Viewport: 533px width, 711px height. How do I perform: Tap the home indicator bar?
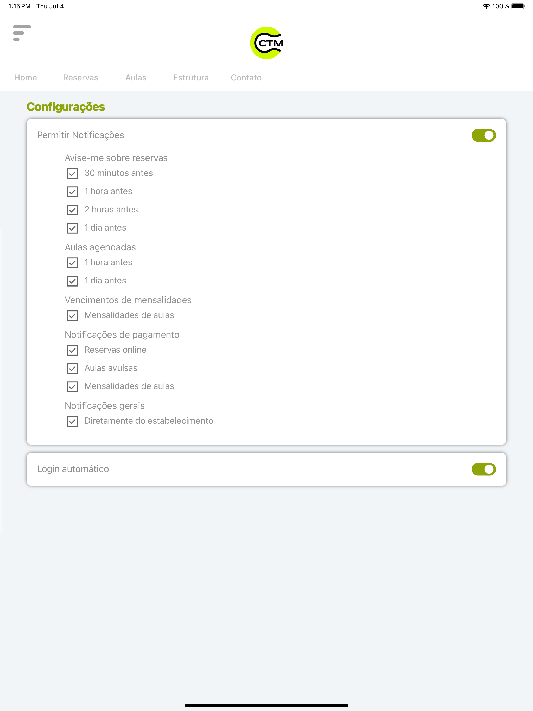click(266, 706)
